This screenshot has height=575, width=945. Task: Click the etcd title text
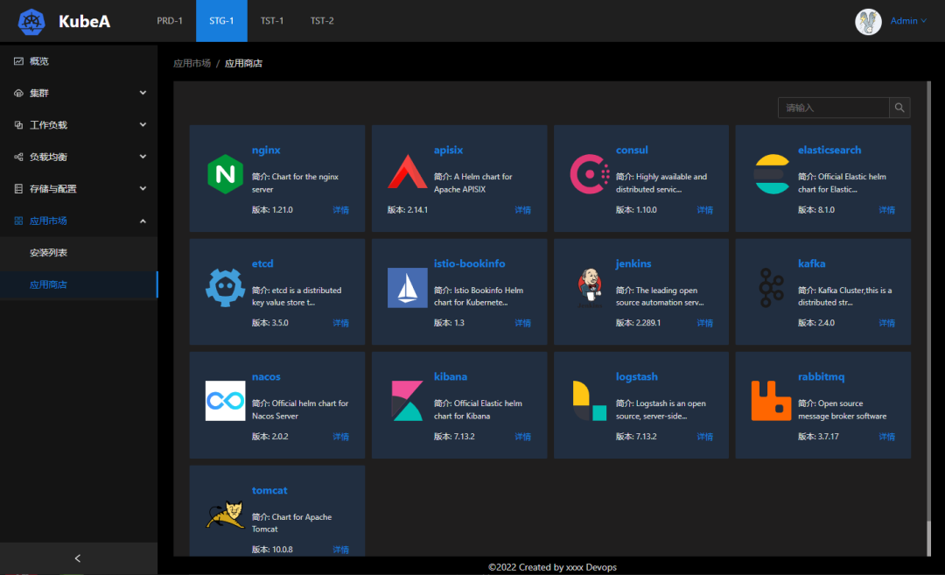[x=262, y=263]
